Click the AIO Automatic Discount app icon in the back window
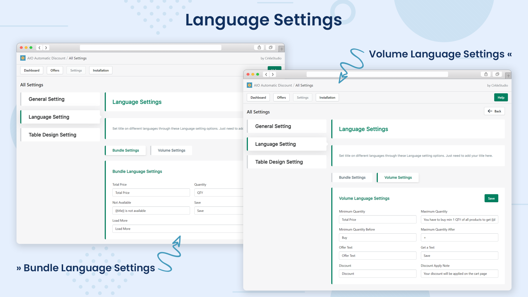528x297 pixels. (x=23, y=58)
